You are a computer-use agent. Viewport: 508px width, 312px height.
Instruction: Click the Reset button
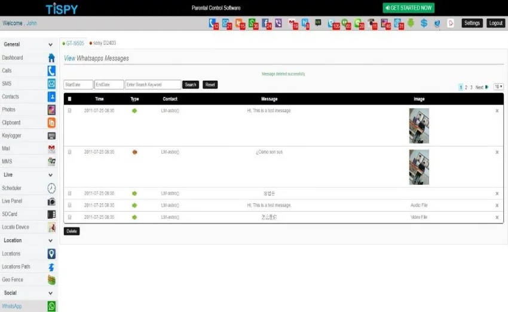point(210,84)
